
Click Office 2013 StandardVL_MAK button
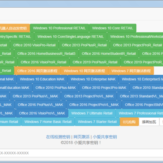tap(140, 96)
